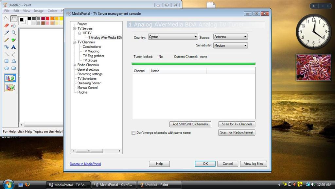The height and width of the screenshot is (189, 335).
Task: Open Recording settings in the tree
Action: (x=90, y=74)
